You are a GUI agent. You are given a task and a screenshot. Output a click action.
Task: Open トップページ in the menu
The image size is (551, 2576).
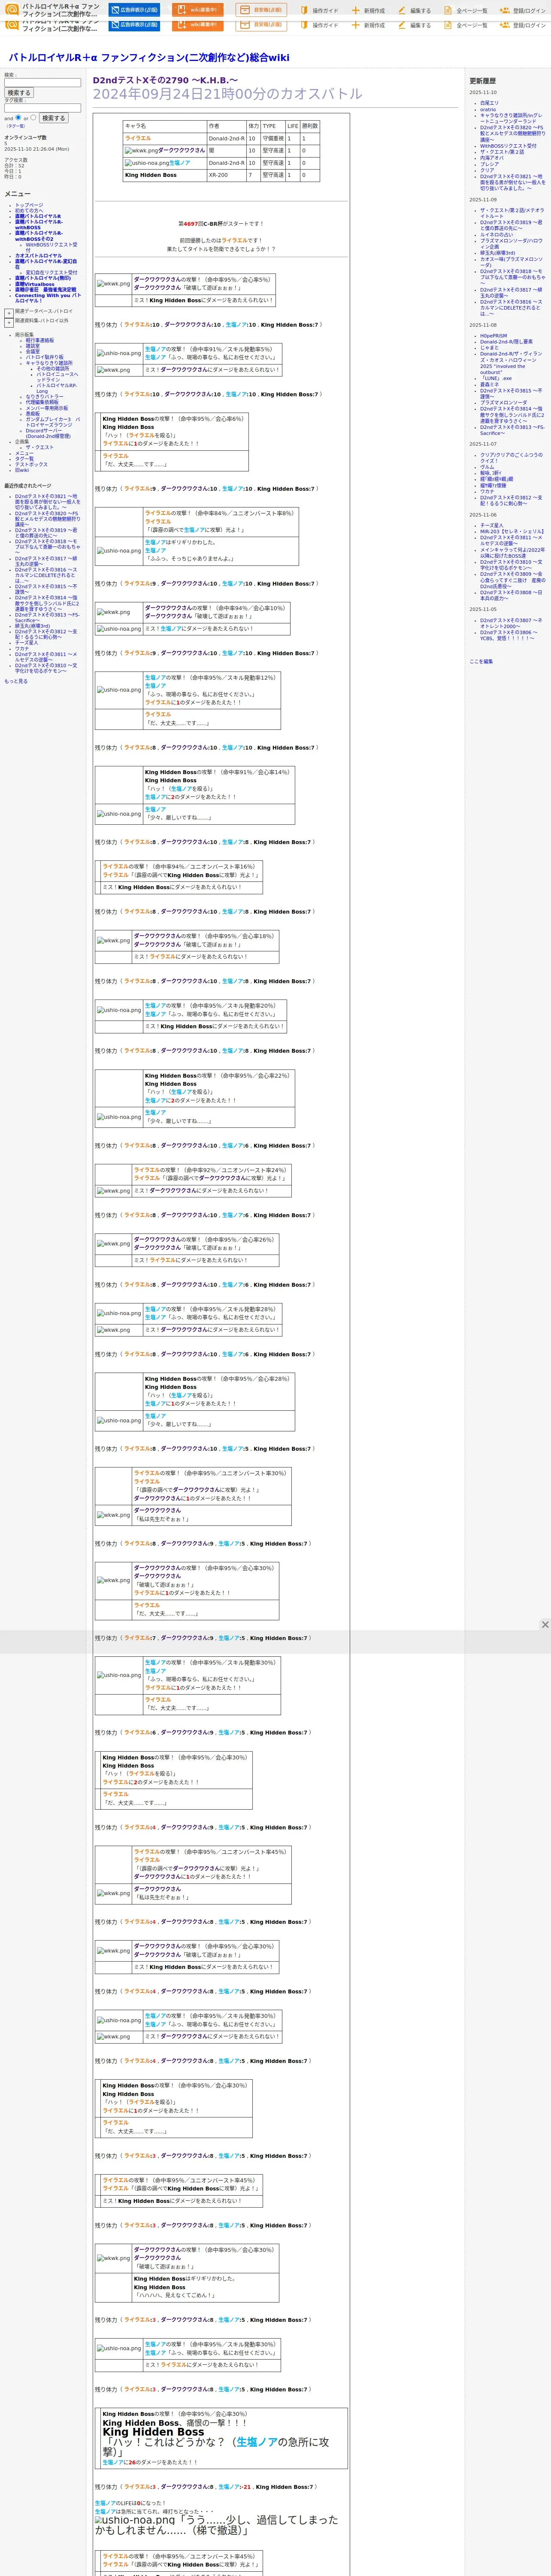[x=29, y=205]
